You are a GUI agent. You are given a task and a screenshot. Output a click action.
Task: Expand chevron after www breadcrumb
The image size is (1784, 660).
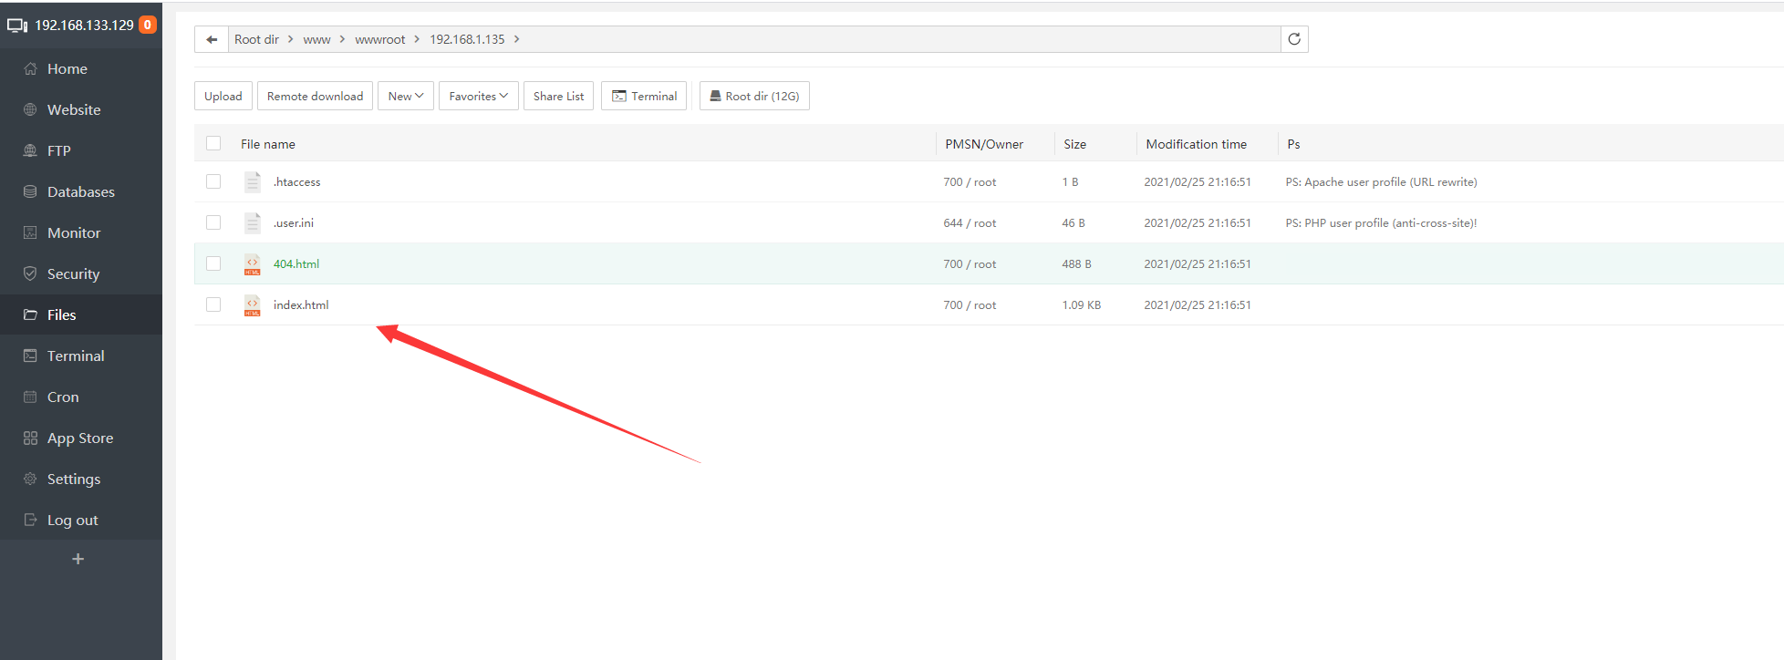point(342,39)
